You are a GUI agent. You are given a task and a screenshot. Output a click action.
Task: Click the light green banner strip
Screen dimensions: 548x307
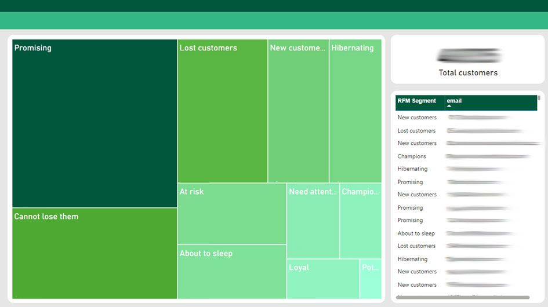[x=274, y=20]
